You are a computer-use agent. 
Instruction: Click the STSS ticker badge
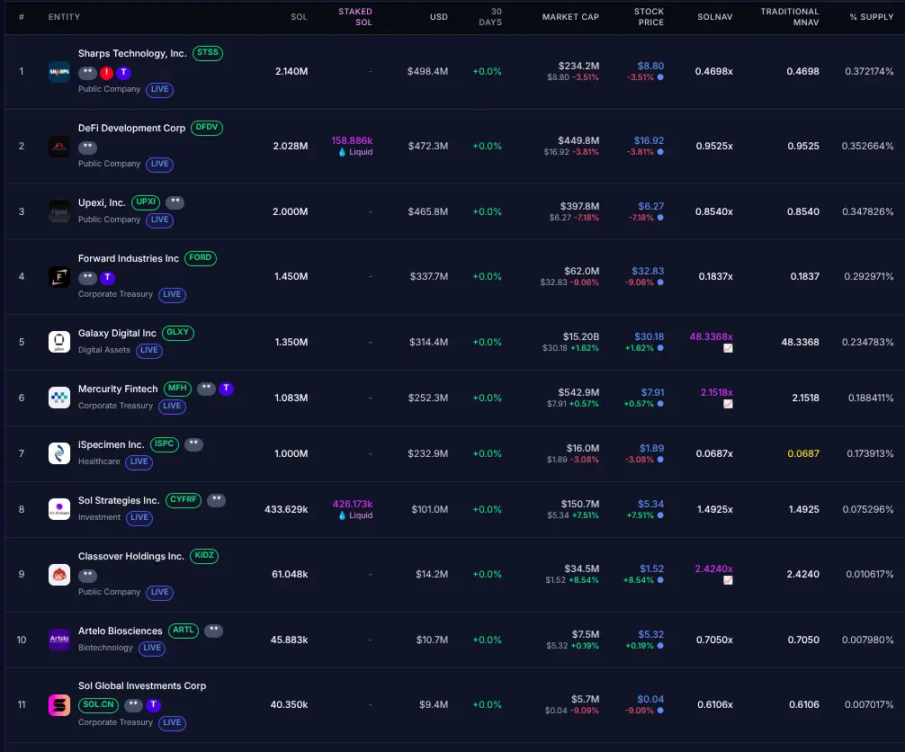coord(208,52)
